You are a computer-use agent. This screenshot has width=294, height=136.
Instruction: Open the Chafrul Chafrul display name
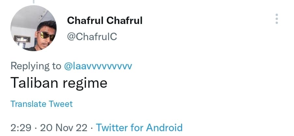coord(105,21)
